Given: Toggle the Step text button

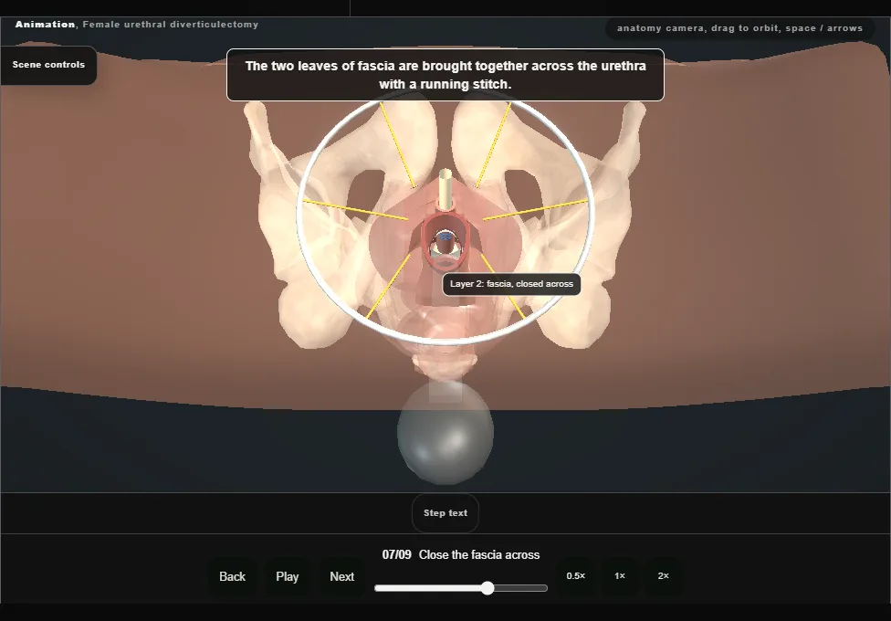Looking at the screenshot, I should pos(445,513).
